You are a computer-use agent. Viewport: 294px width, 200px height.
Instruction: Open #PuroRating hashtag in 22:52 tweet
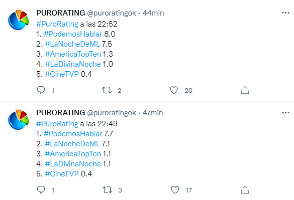[x=57, y=24]
